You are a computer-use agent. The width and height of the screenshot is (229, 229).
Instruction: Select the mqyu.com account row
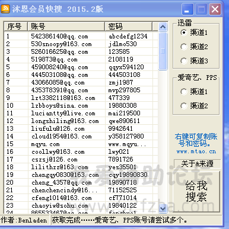[81, 144]
